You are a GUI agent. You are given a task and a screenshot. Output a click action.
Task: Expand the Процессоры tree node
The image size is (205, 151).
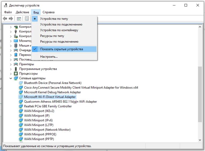11,74
